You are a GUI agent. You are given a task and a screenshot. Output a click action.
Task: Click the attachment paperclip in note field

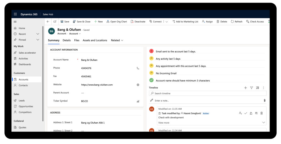264,101
